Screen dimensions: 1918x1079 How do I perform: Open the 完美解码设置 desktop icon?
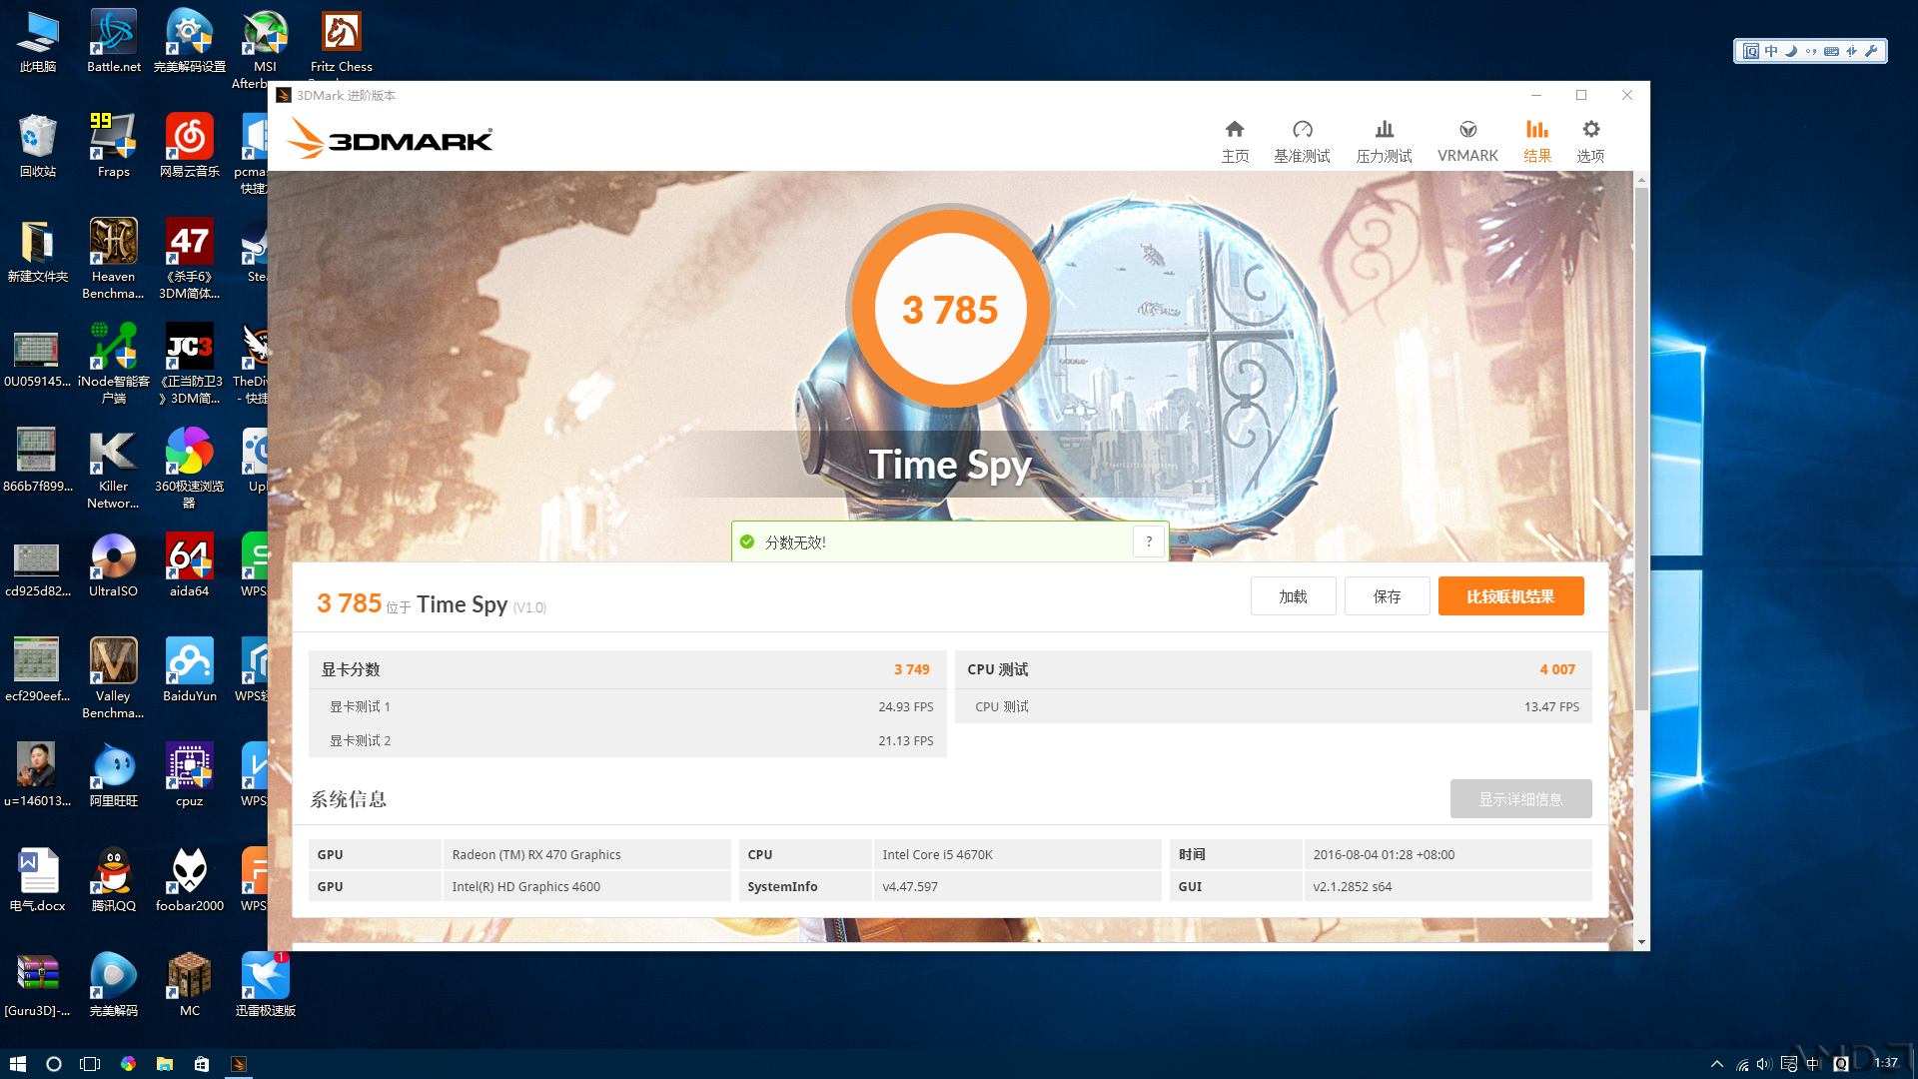(190, 42)
